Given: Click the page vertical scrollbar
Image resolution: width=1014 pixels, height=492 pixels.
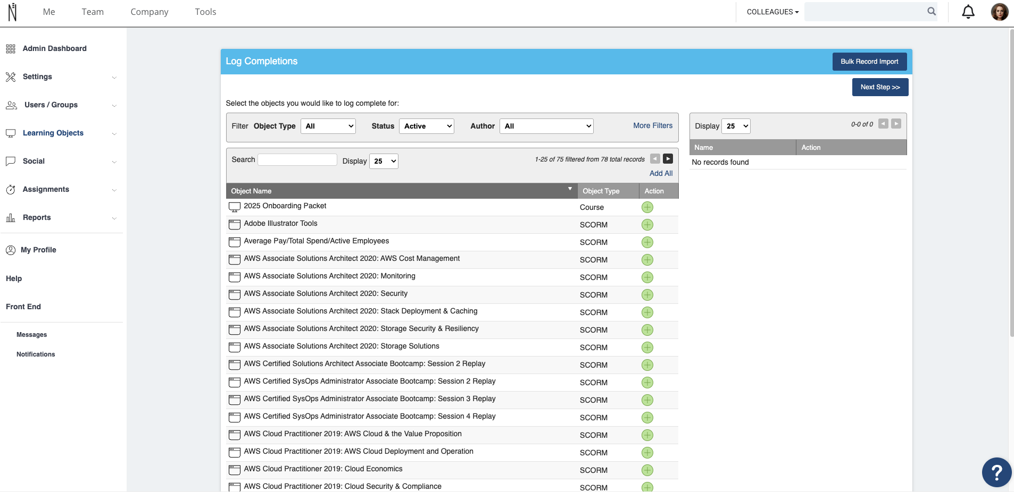Looking at the screenshot, I should [x=1011, y=183].
